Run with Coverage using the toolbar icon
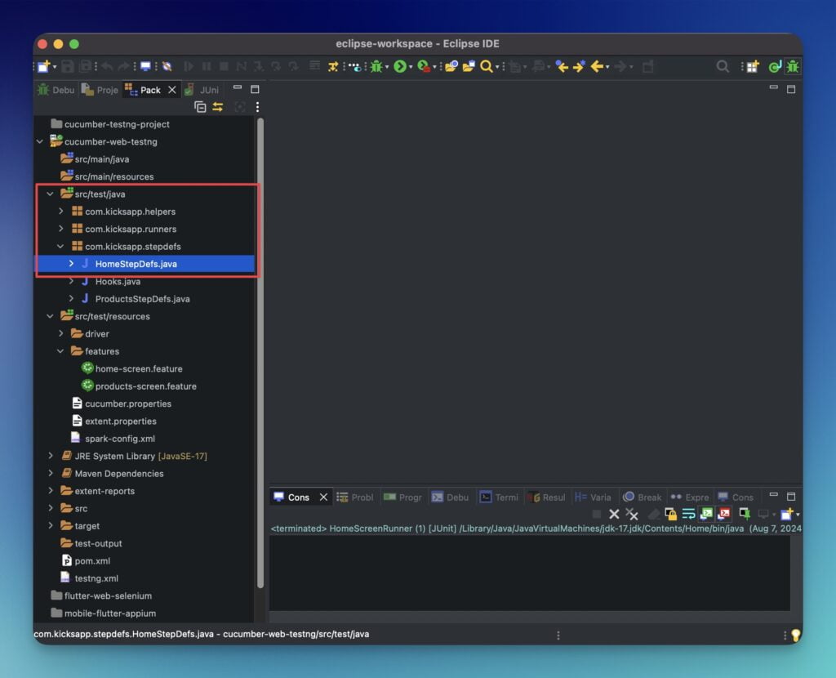The width and height of the screenshot is (836, 678). (424, 67)
